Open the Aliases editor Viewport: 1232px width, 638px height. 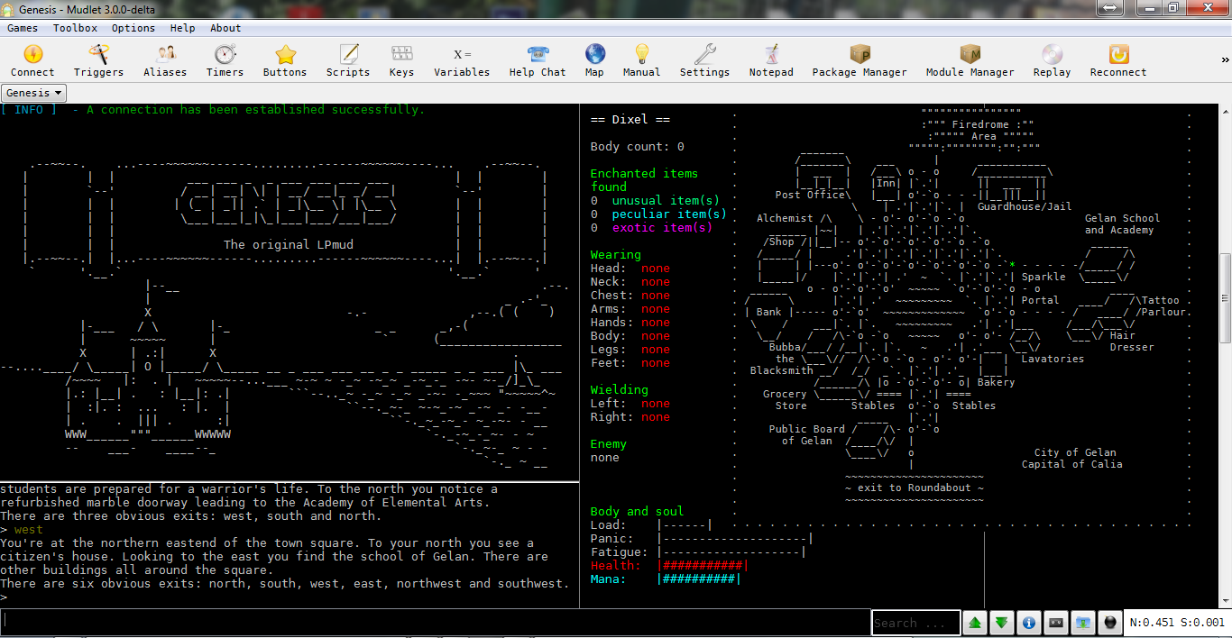pyautogui.click(x=165, y=60)
